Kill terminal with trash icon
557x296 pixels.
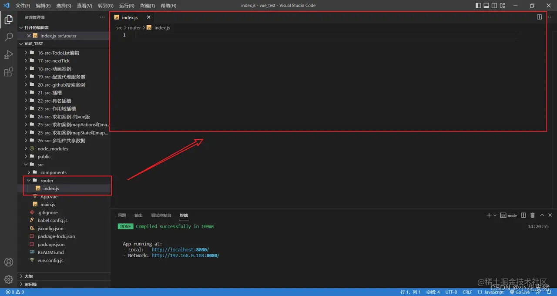pos(533,215)
